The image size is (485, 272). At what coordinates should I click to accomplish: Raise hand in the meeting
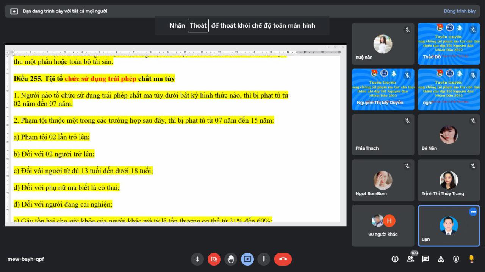[x=230, y=259]
